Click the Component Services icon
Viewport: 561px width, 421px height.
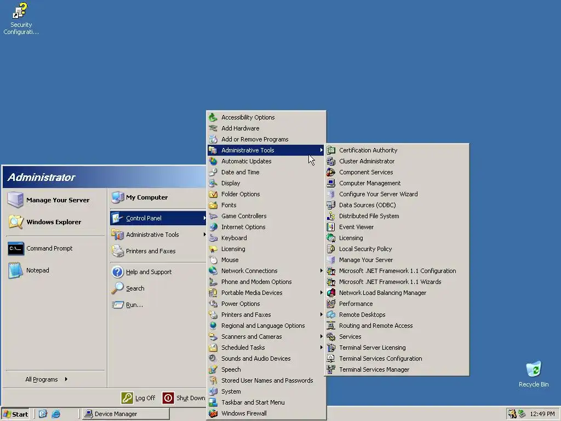point(331,172)
